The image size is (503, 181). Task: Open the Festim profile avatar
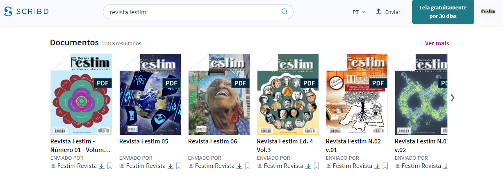pyautogui.click(x=488, y=11)
